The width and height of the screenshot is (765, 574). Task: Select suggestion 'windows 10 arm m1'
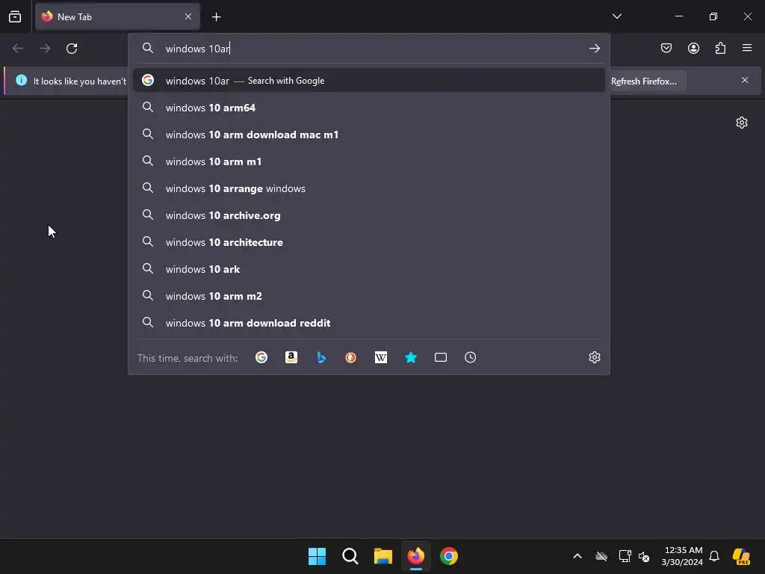click(x=369, y=161)
